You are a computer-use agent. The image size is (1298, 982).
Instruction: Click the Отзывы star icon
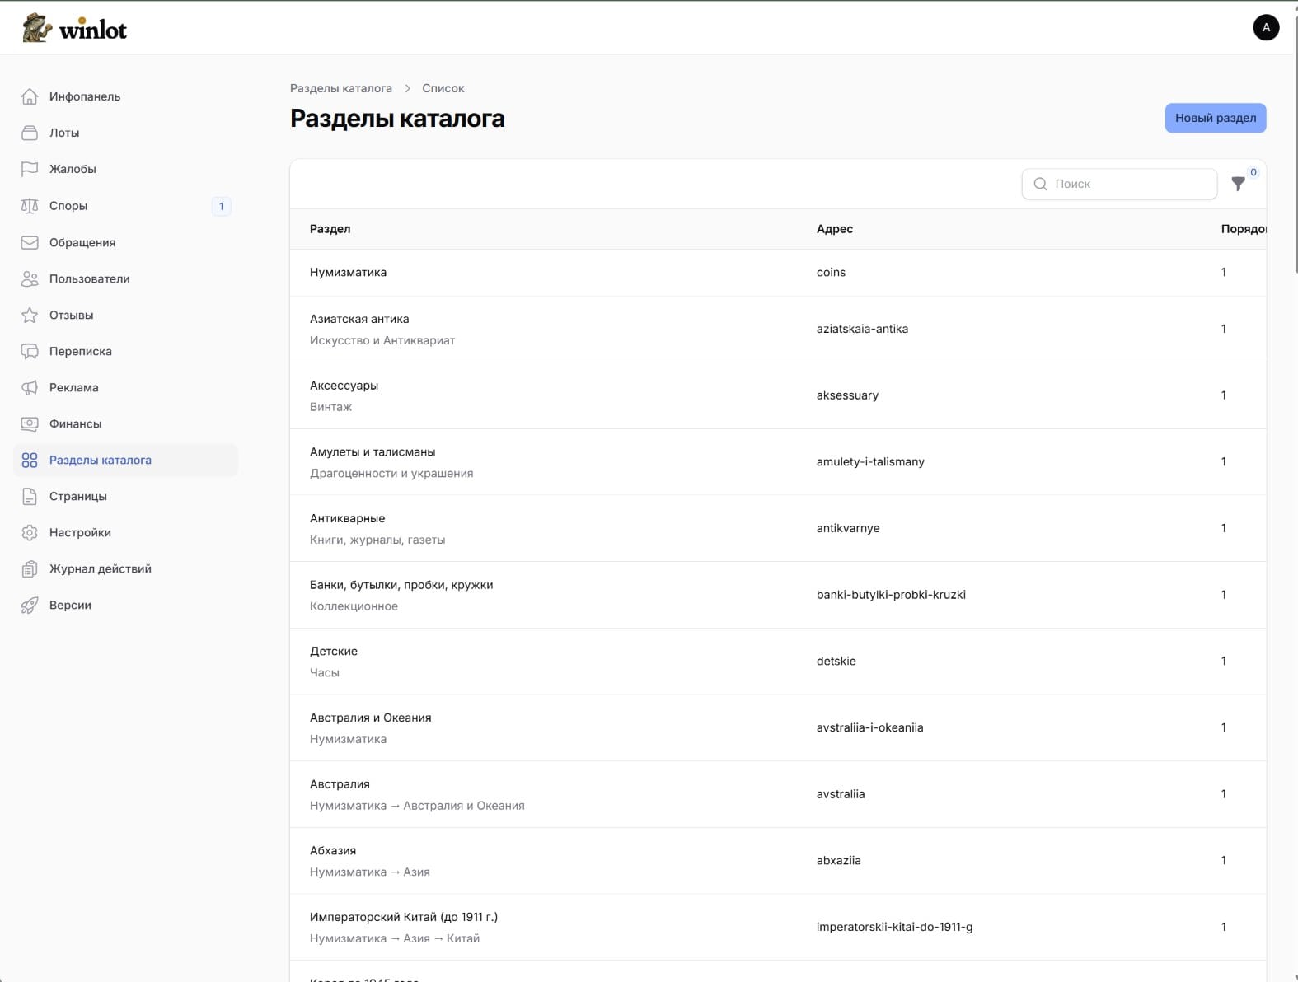pos(30,315)
